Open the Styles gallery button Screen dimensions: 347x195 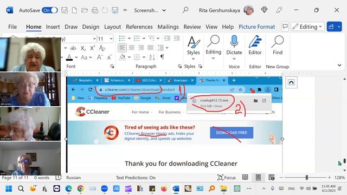pyautogui.click(x=193, y=48)
